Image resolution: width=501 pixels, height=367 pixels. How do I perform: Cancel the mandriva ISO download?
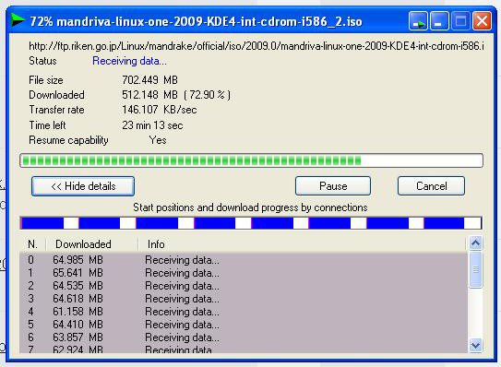coord(431,186)
